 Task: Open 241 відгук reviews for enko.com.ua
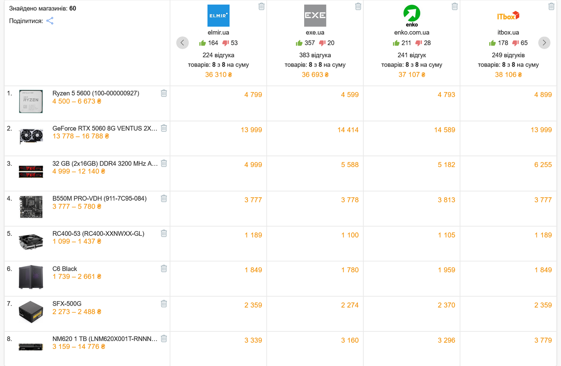click(x=412, y=55)
